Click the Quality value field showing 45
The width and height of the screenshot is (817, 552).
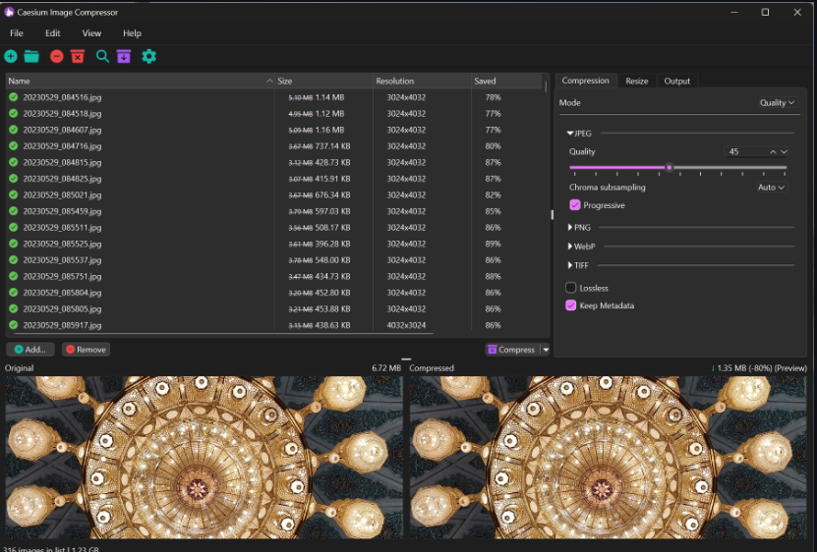point(746,151)
